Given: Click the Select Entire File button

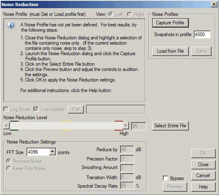Looking at the screenshot, I should click(170, 126).
